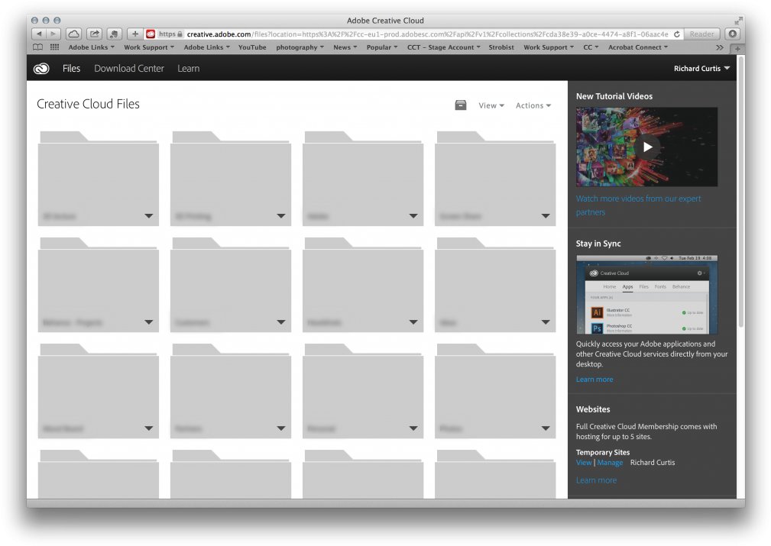This screenshot has width=771, height=546.
Task: Open Safari Downloads button
Action: pos(733,34)
